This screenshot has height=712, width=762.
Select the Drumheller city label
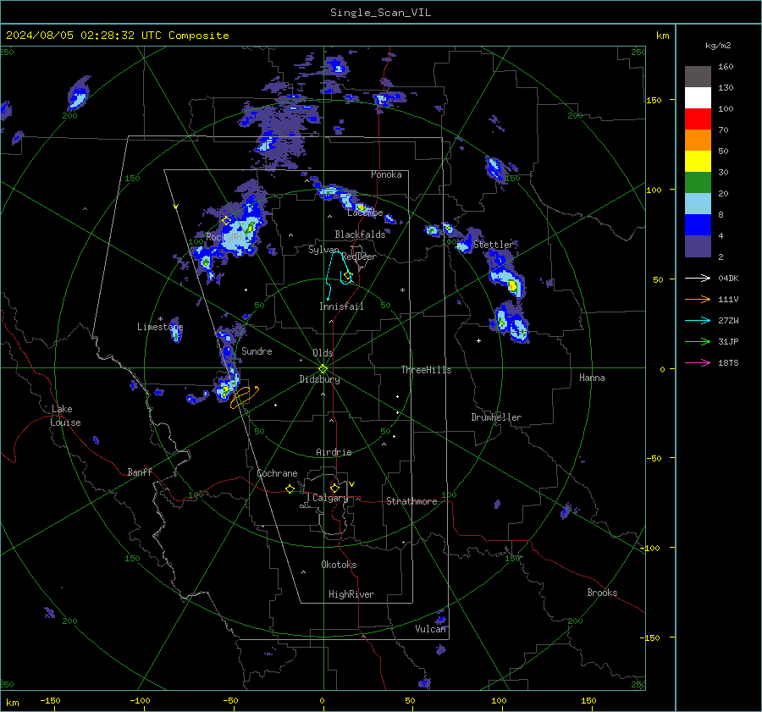[x=496, y=417]
